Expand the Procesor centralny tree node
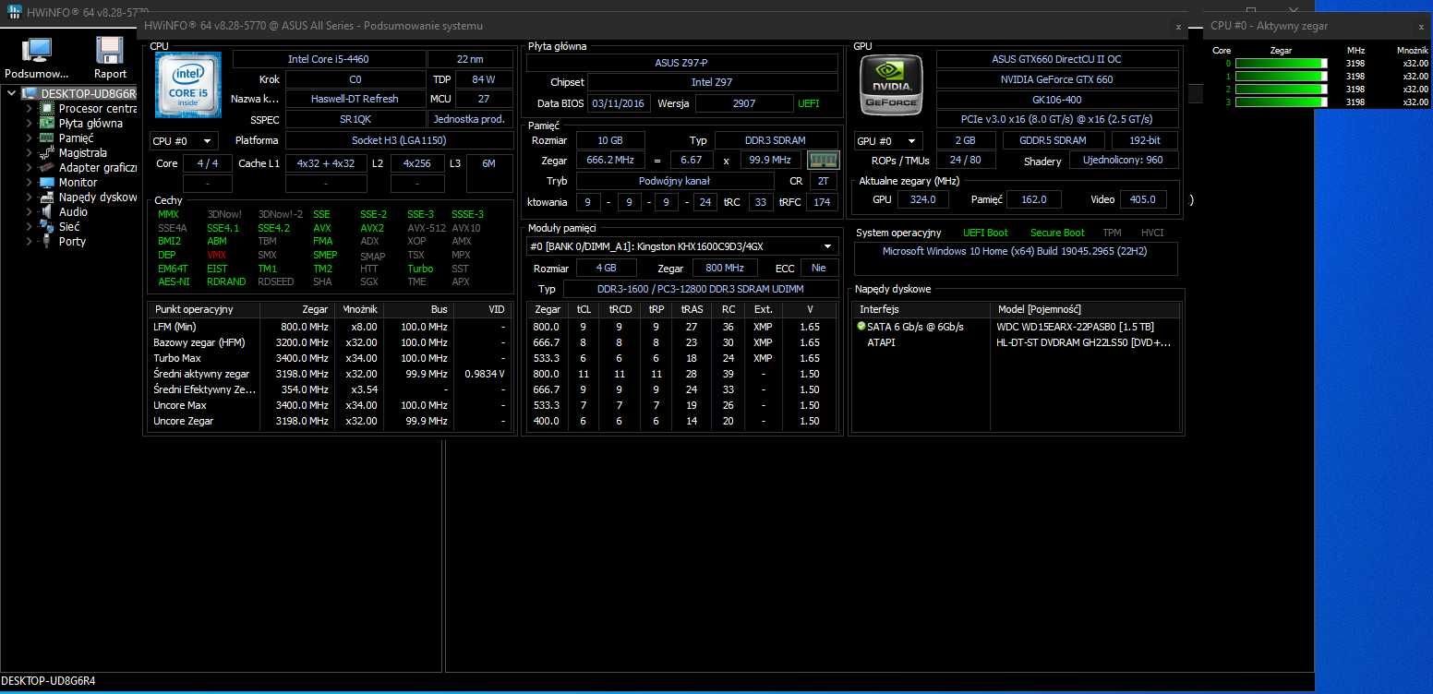1433x694 pixels. 30,108
